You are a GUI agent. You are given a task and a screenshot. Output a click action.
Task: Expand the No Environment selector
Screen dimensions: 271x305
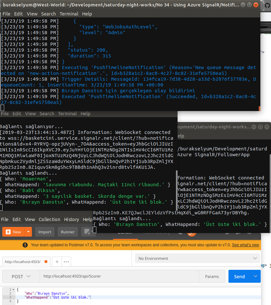coord(197,259)
